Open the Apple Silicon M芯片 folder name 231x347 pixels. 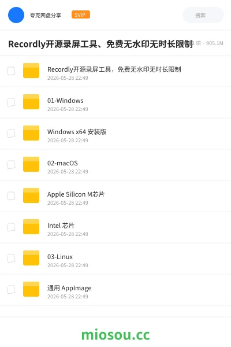click(76, 194)
